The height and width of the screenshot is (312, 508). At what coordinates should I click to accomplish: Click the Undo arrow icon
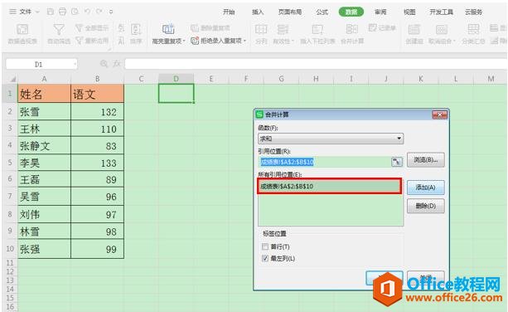tap(87, 12)
